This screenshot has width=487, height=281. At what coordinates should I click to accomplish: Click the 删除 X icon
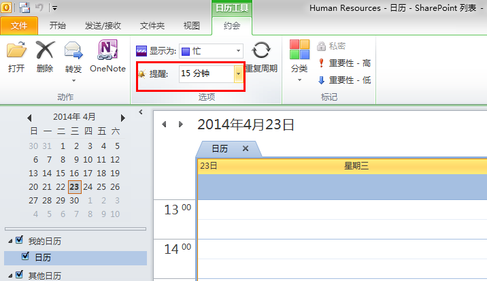[x=45, y=50]
